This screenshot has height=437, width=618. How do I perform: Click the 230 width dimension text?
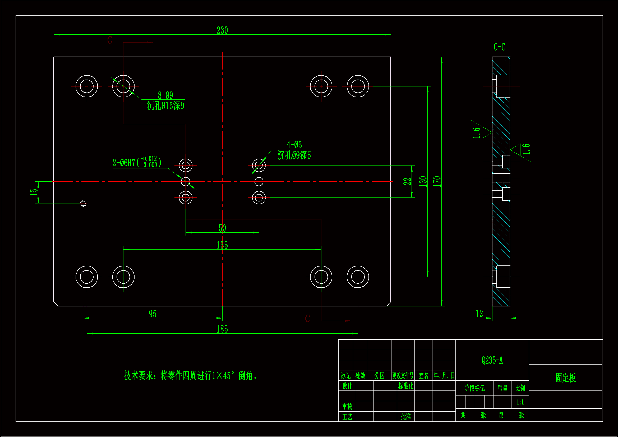point(222,30)
